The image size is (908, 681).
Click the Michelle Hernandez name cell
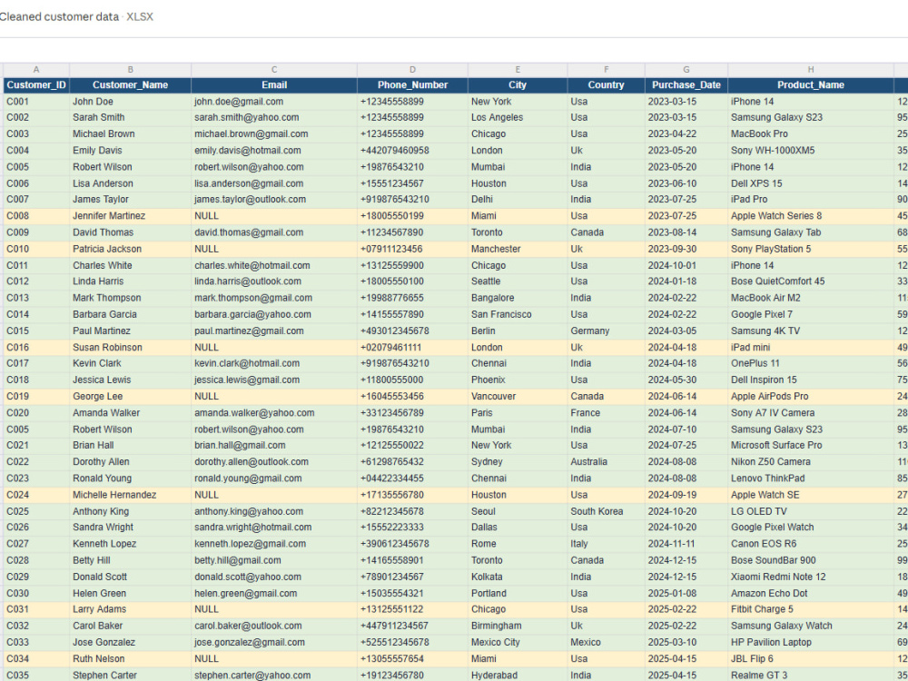(x=130, y=495)
